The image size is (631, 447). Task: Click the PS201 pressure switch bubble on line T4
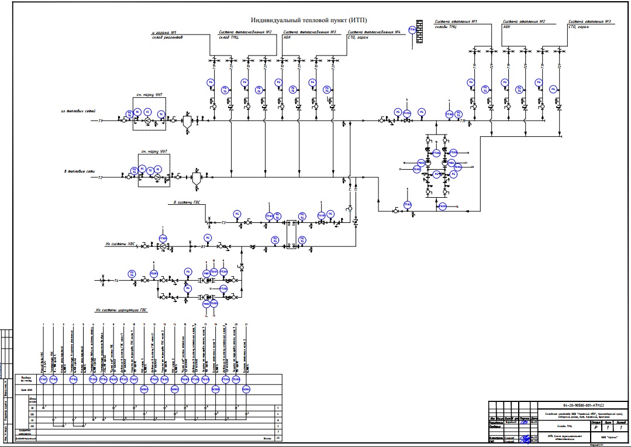point(154,274)
